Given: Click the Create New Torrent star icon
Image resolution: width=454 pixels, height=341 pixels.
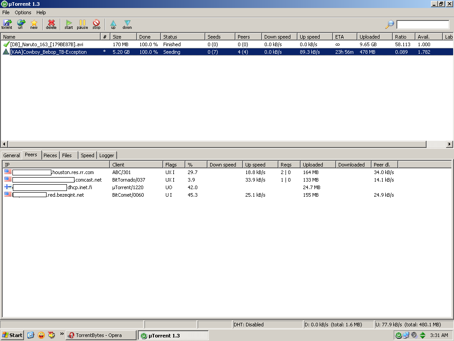Looking at the screenshot, I should coord(34,24).
